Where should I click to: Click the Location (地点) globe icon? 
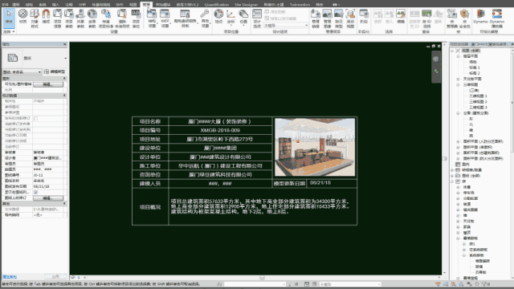tap(218, 16)
